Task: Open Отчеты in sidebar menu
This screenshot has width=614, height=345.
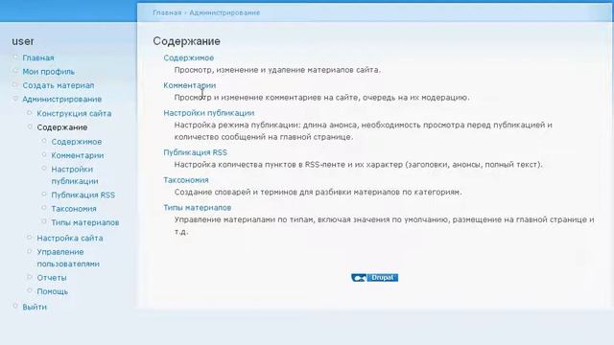Action: [52, 278]
